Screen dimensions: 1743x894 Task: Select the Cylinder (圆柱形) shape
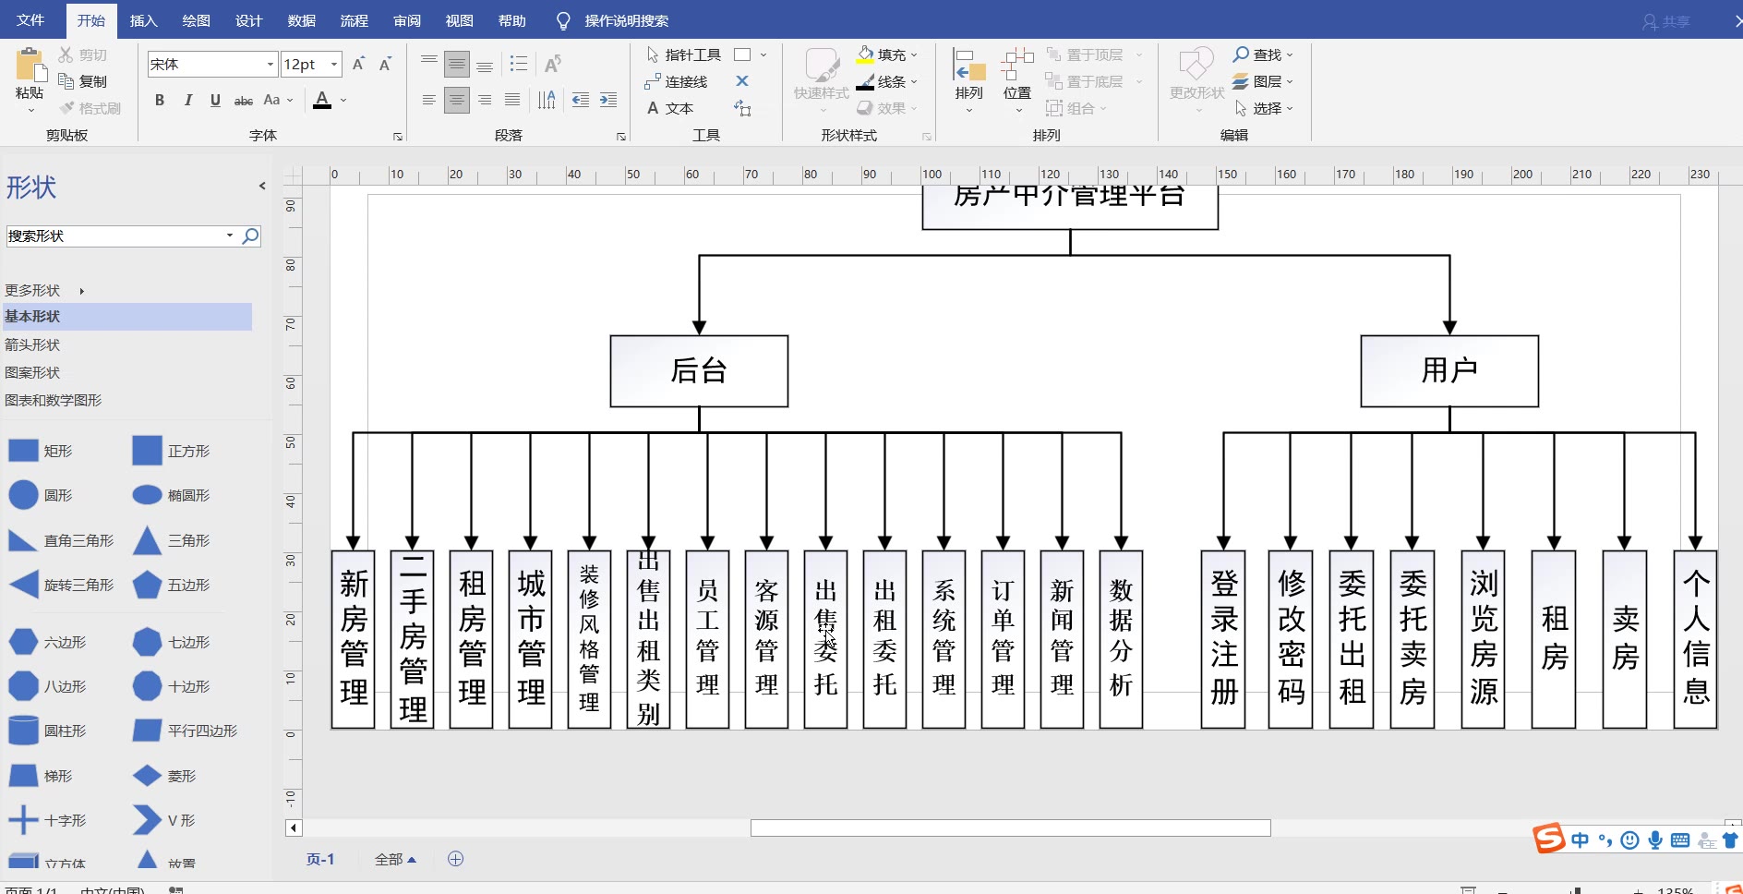(48, 731)
